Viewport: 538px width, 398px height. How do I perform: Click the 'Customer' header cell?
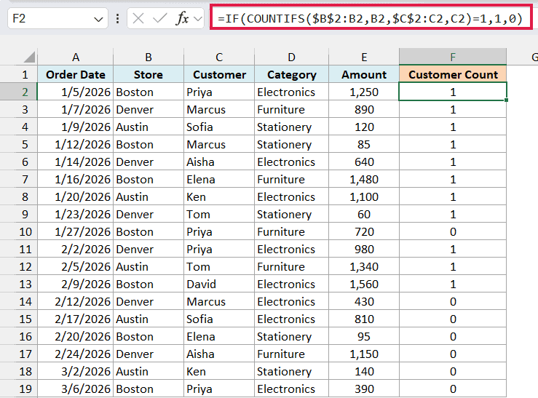[x=219, y=74]
